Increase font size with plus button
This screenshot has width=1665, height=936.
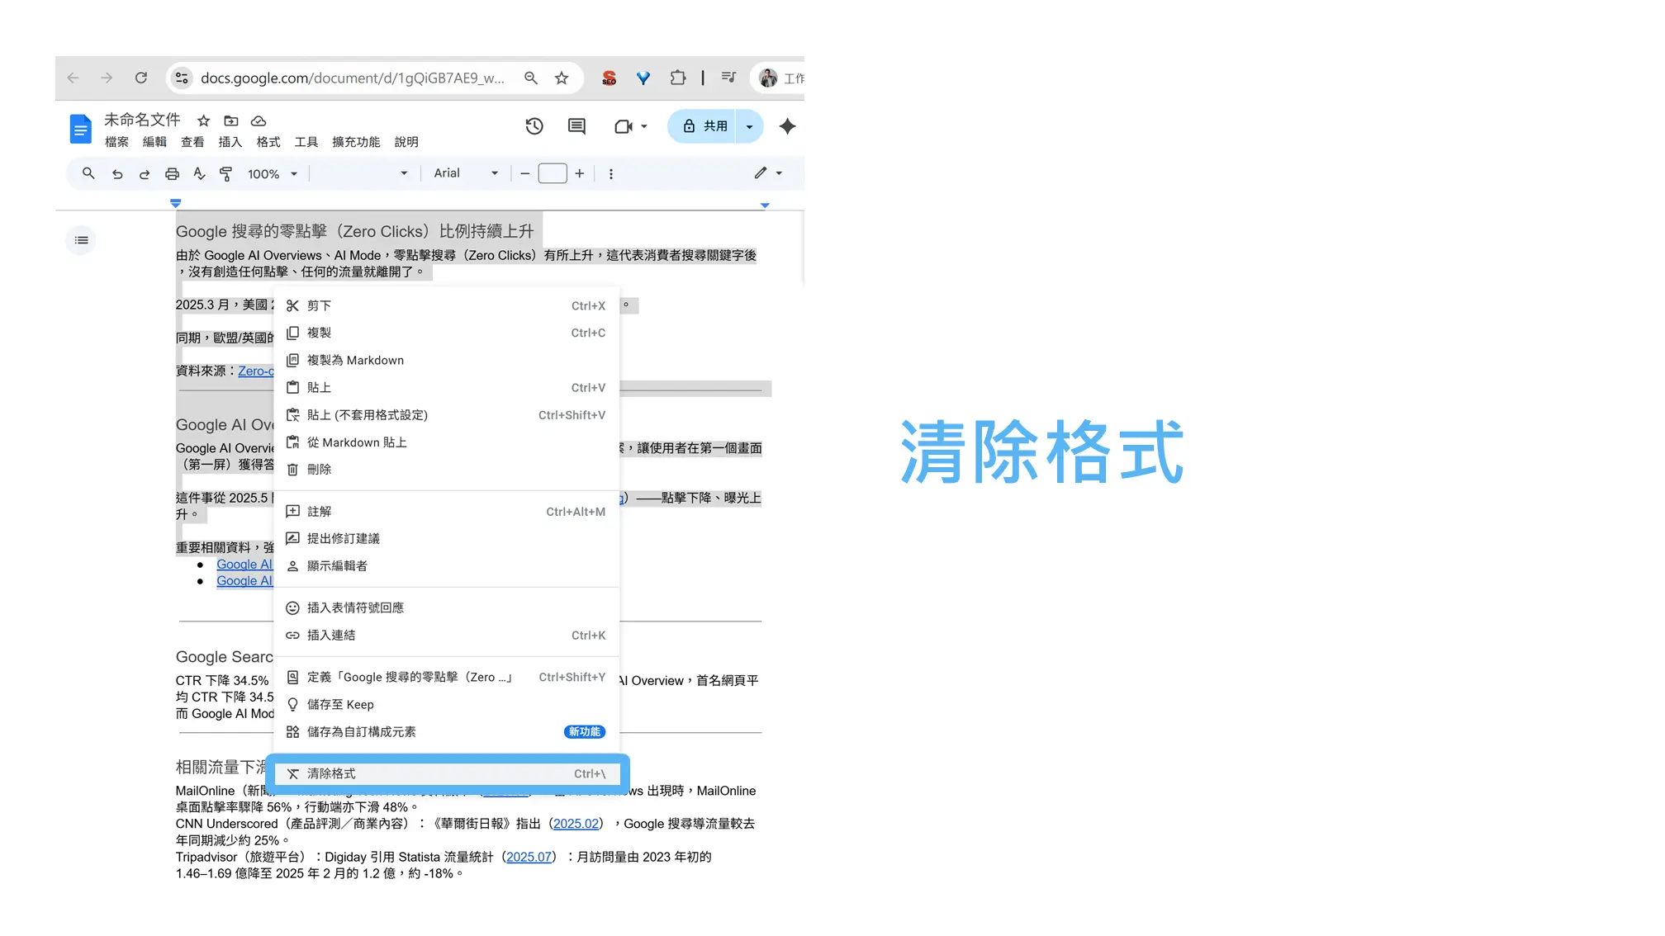(x=580, y=173)
